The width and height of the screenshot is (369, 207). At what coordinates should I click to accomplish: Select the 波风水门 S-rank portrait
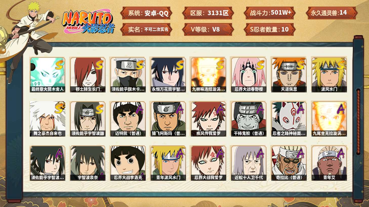(329, 74)
